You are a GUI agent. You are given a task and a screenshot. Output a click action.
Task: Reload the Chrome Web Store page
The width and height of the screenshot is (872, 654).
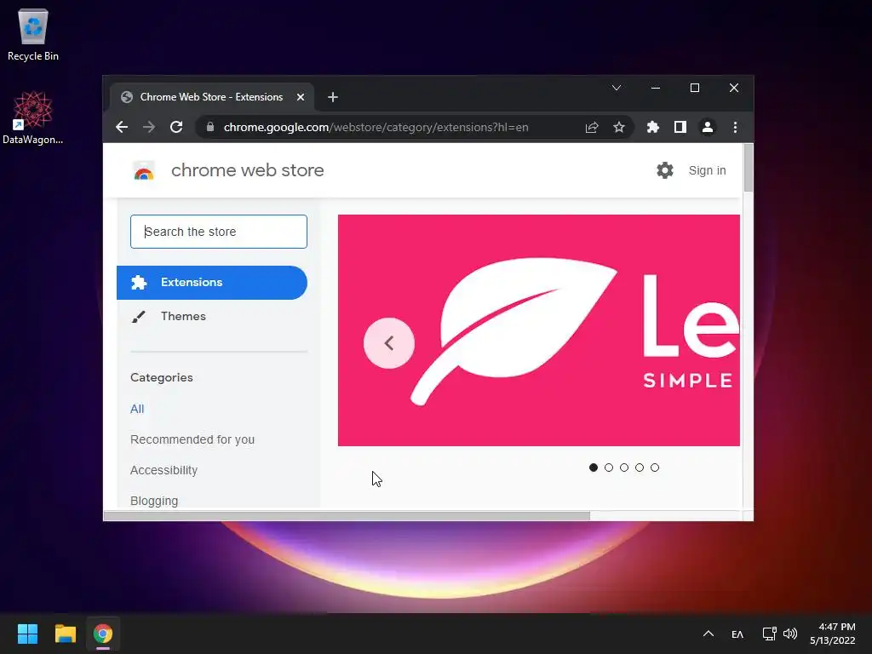pos(176,128)
